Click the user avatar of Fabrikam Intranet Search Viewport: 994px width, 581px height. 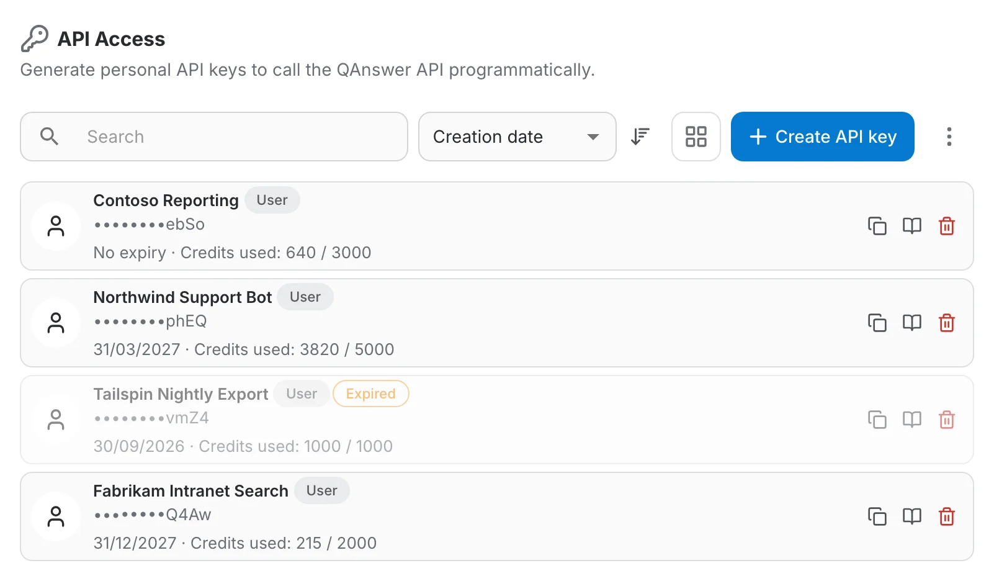tap(56, 516)
